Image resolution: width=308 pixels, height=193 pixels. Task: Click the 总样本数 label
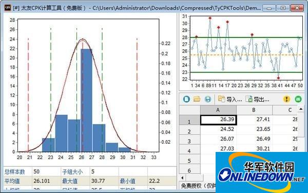point(15,172)
